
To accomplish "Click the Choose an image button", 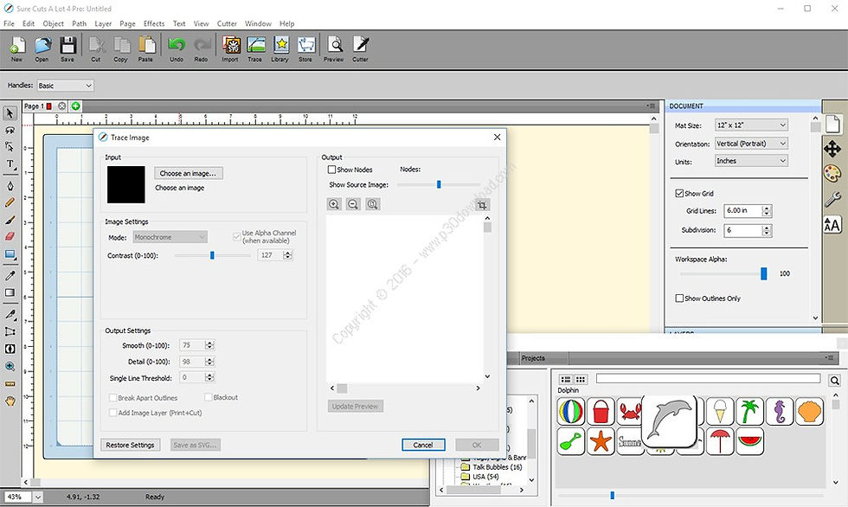I will 189,174.
